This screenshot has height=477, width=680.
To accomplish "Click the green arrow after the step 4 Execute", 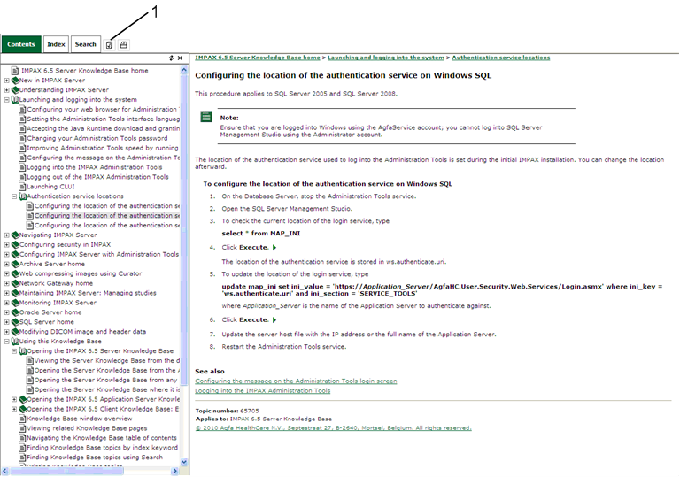I will pyautogui.click(x=274, y=248).
